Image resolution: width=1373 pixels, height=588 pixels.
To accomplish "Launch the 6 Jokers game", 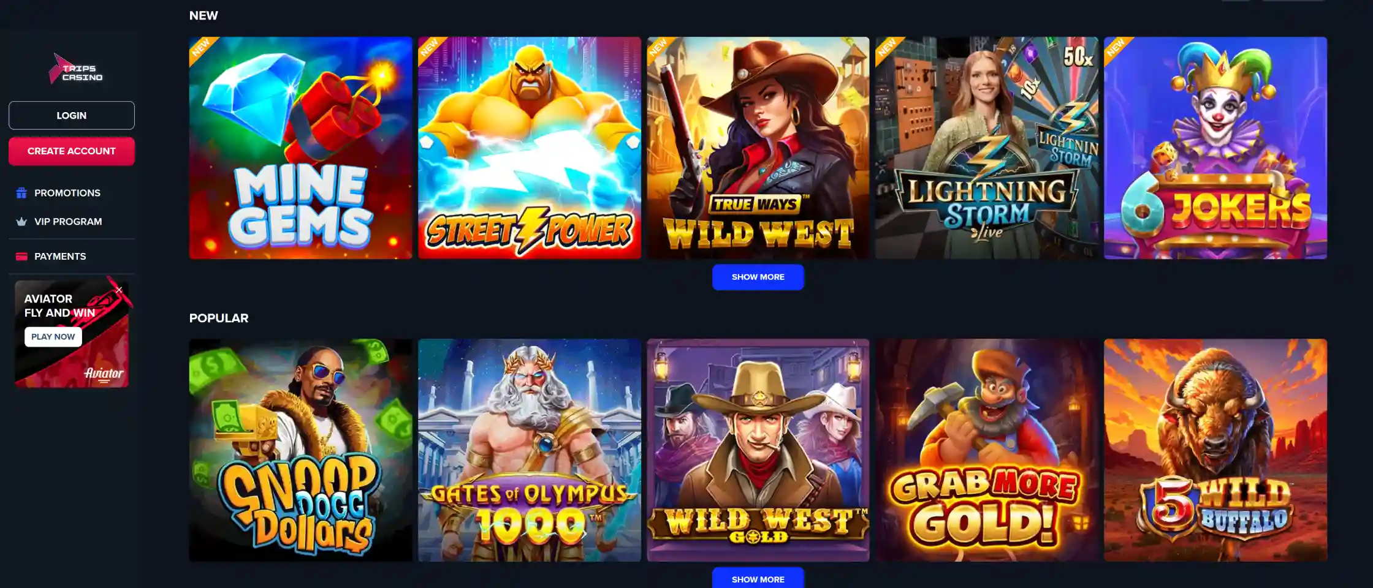I will point(1215,148).
